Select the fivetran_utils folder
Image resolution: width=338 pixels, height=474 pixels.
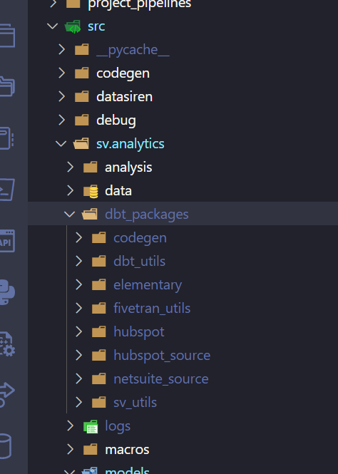(152, 309)
